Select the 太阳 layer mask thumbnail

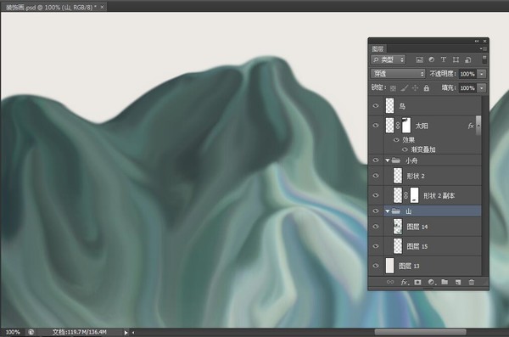[x=406, y=126]
